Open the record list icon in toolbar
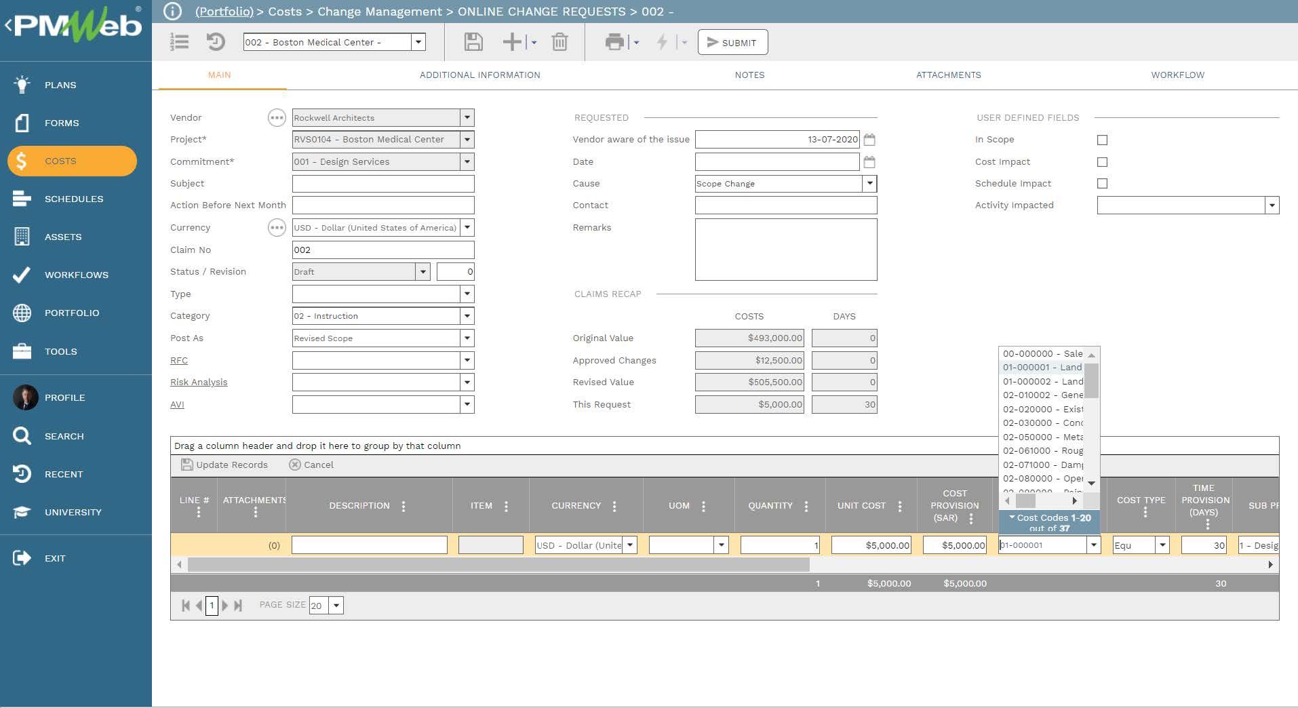 point(179,42)
